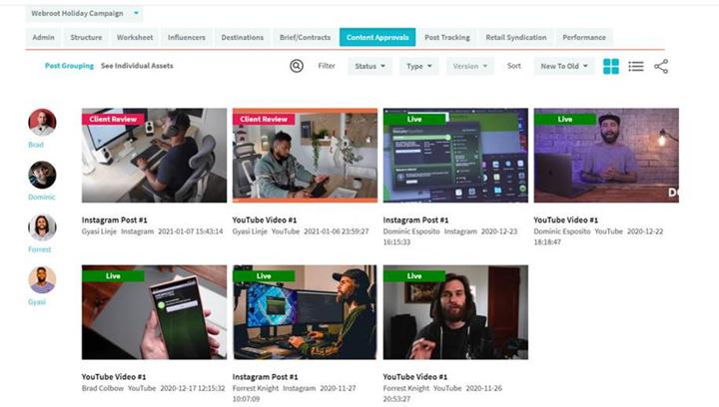
Task: Click Live badge on Forrest's YouTube video
Action: [414, 276]
